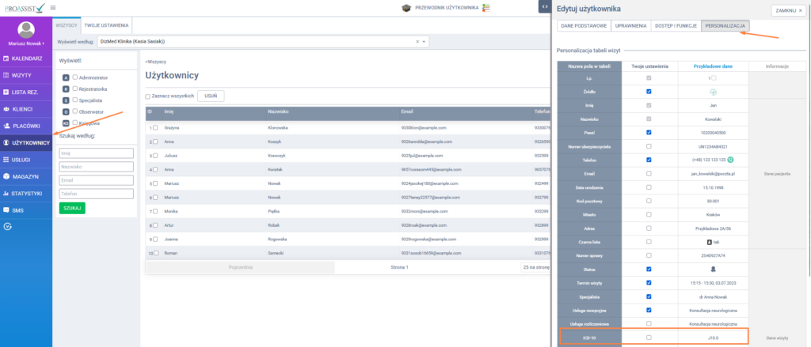811x347 pixels.
Task: Open Klienci via its sidebar icon
Action: pyautogui.click(x=7, y=109)
